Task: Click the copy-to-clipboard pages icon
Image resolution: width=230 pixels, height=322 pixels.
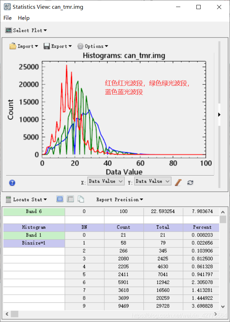Action: [x=81, y=199]
